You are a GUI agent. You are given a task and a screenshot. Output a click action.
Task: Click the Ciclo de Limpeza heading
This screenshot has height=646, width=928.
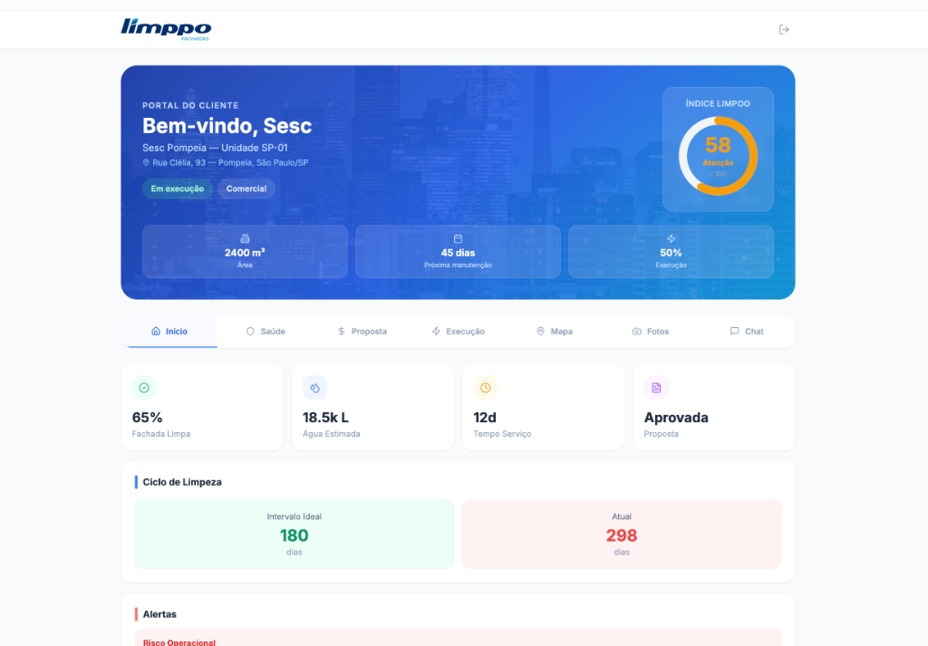[x=182, y=482]
